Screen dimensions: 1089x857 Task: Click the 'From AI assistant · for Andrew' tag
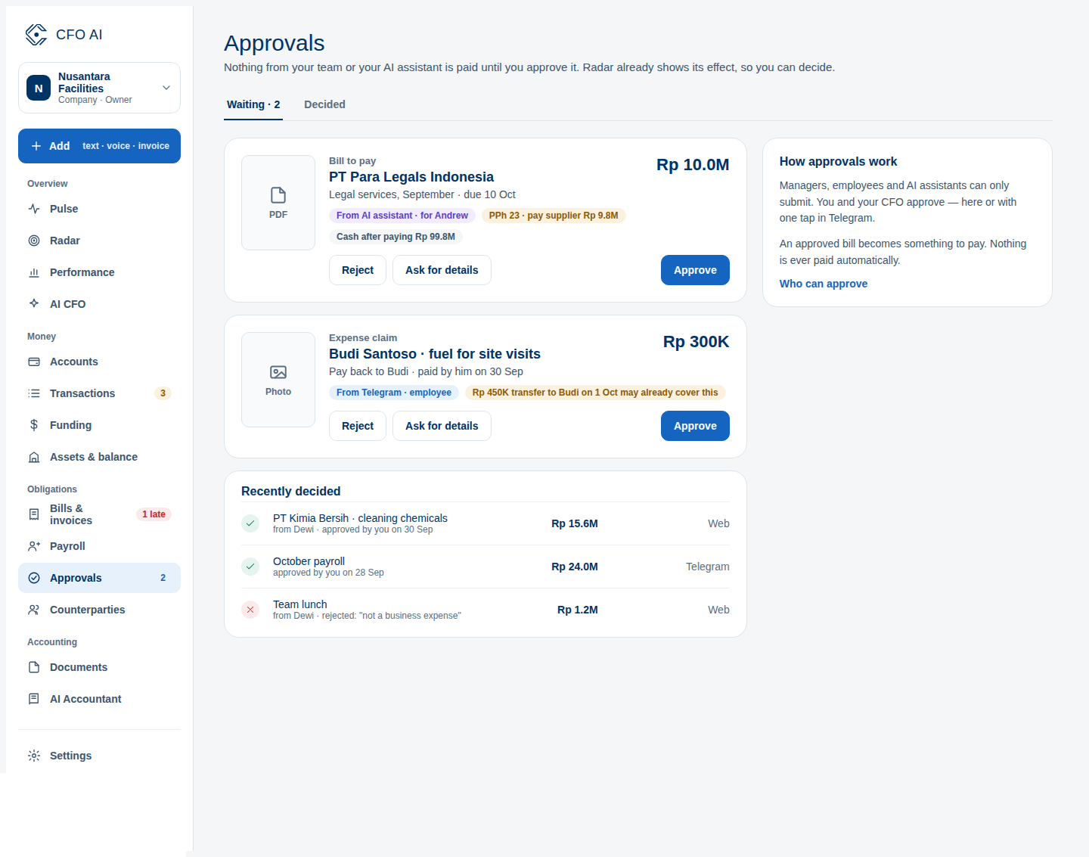click(402, 216)
